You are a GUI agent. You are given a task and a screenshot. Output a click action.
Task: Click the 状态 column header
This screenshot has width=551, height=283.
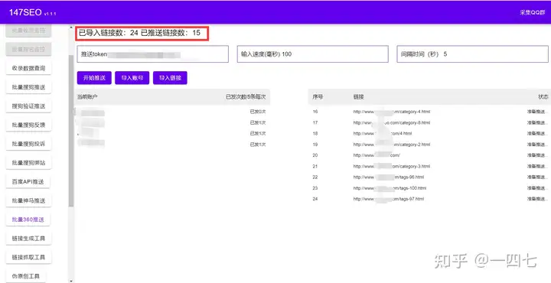(543, 96)
